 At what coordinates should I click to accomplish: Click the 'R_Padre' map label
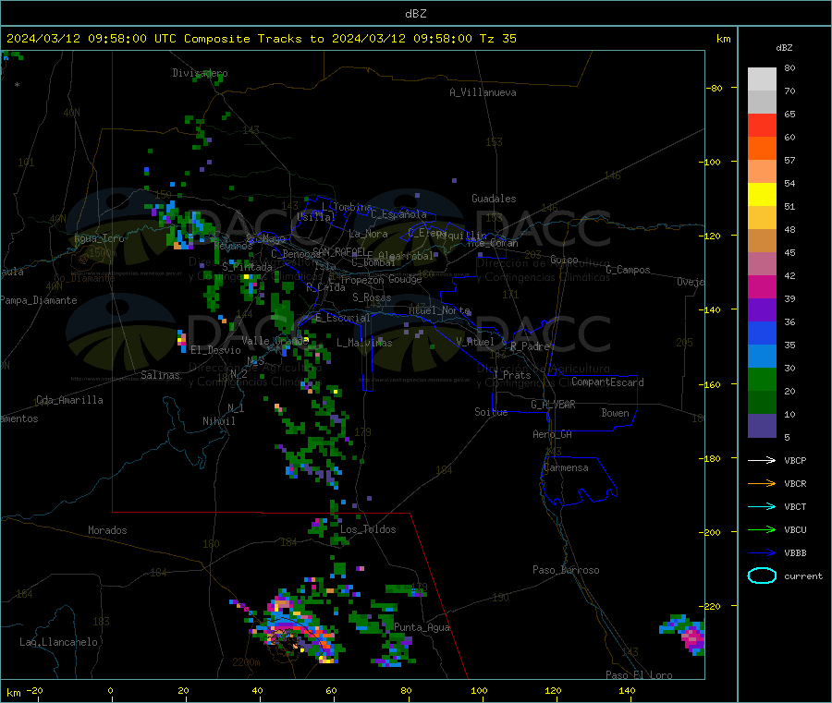point(530,346)
